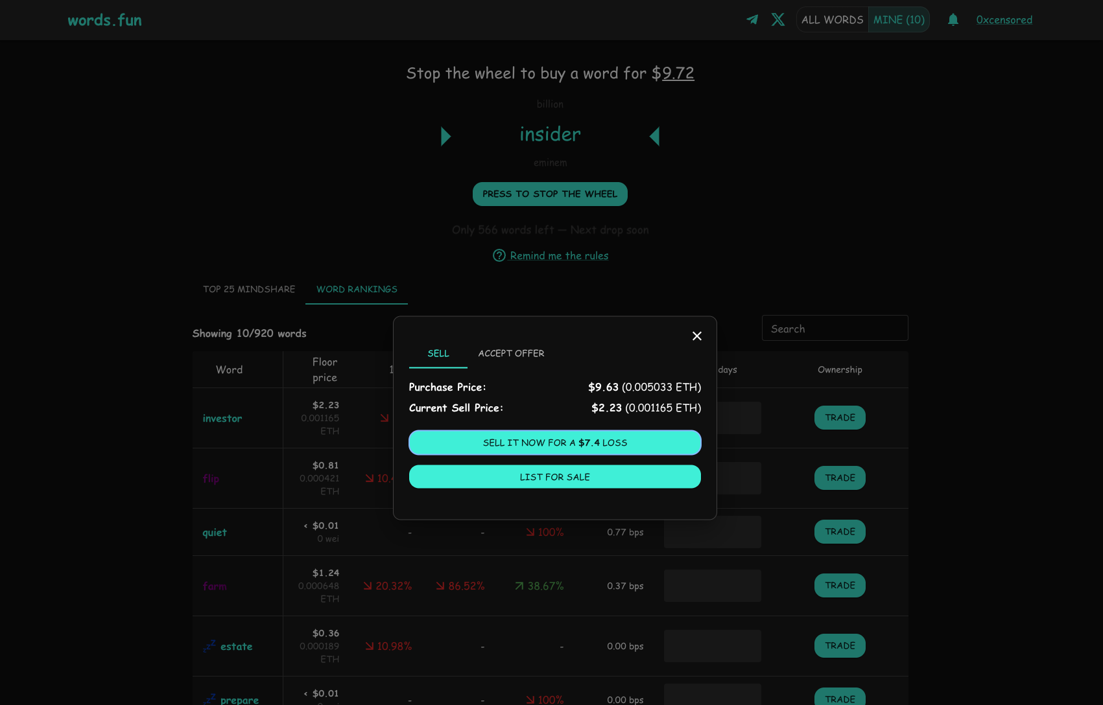1103x705 pixels.
Task: Click TRADE button for farm row
Action: pyautogui.click(x=839, y=585)
